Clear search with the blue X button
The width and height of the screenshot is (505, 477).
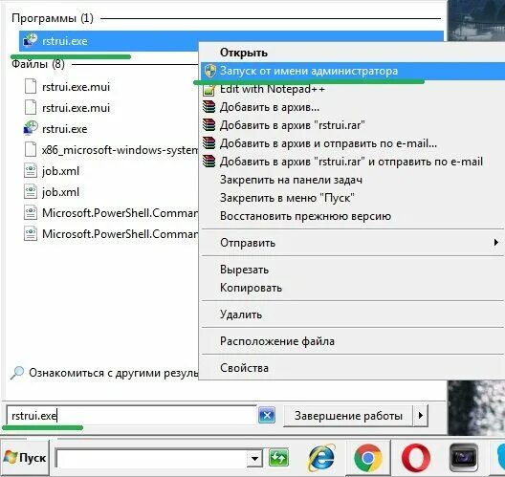(x=267, y=416)
